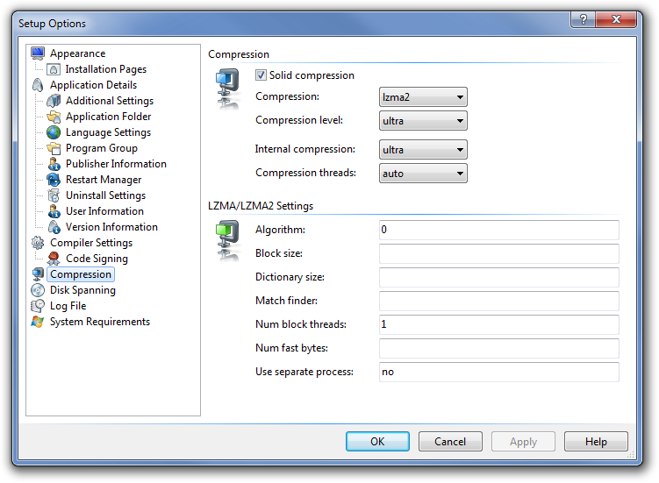Open the Compression method dropdown showing lzma2
659x483 pixels.
(x=423, y=97)
